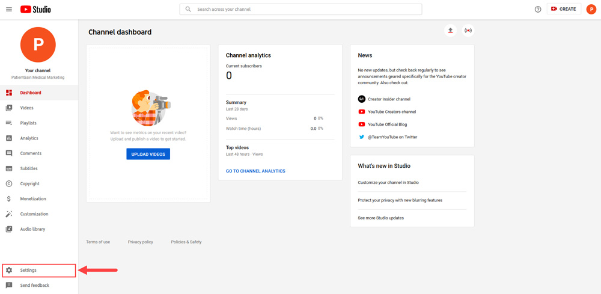
Task: Open Settings label in the sidebar
Action: point(28,270)
